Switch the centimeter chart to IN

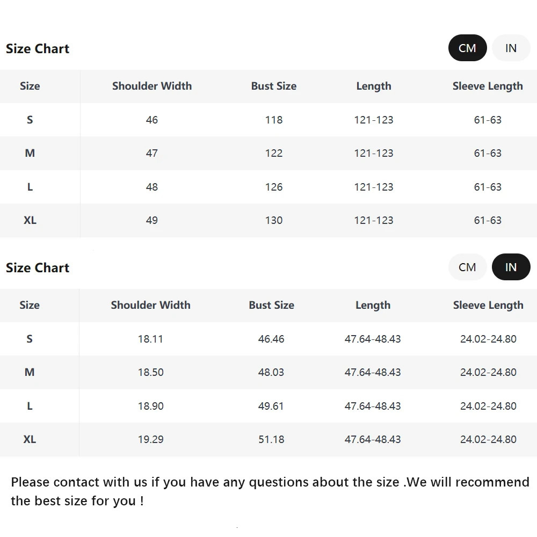tap(511, 48)
